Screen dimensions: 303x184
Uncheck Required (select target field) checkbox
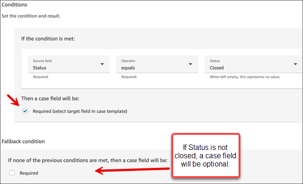[25, 111]
